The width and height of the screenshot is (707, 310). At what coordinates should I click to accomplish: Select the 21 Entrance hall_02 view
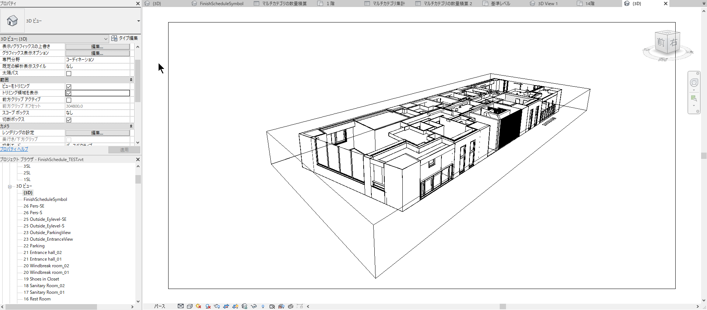click(x=42, y=252)
